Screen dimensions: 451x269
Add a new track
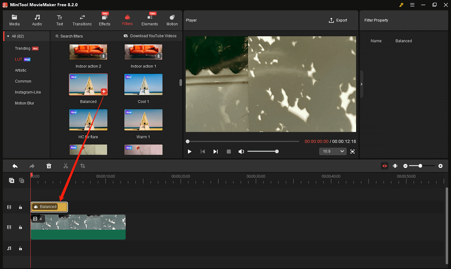click(12, 181)
